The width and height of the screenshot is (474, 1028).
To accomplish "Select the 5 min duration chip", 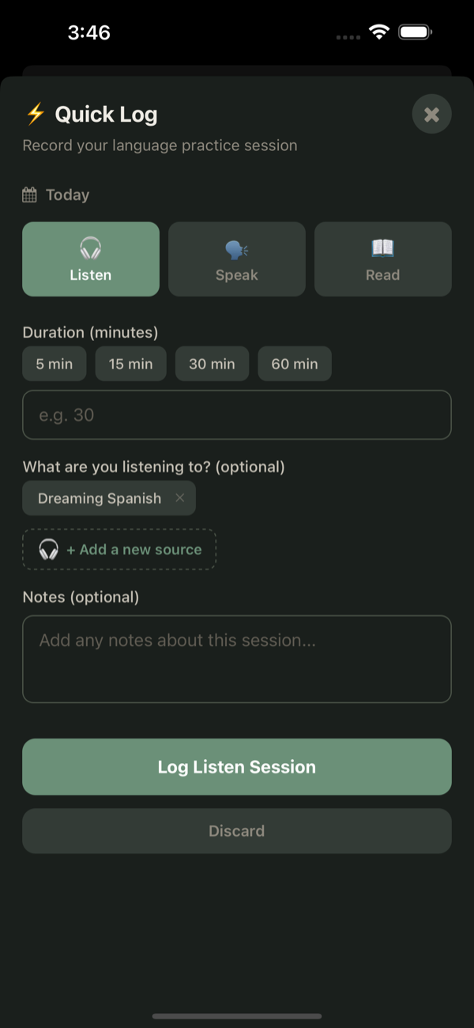I will click(54, 364).
